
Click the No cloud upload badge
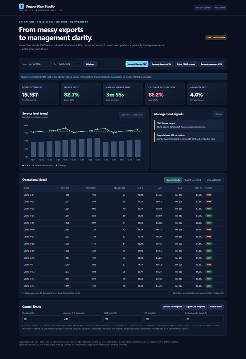tap(203, 8)
